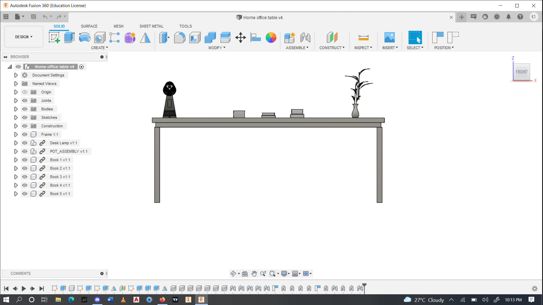The image size is (543, 305).
Task: Show the hidden Origin folder
Action: 25,92
